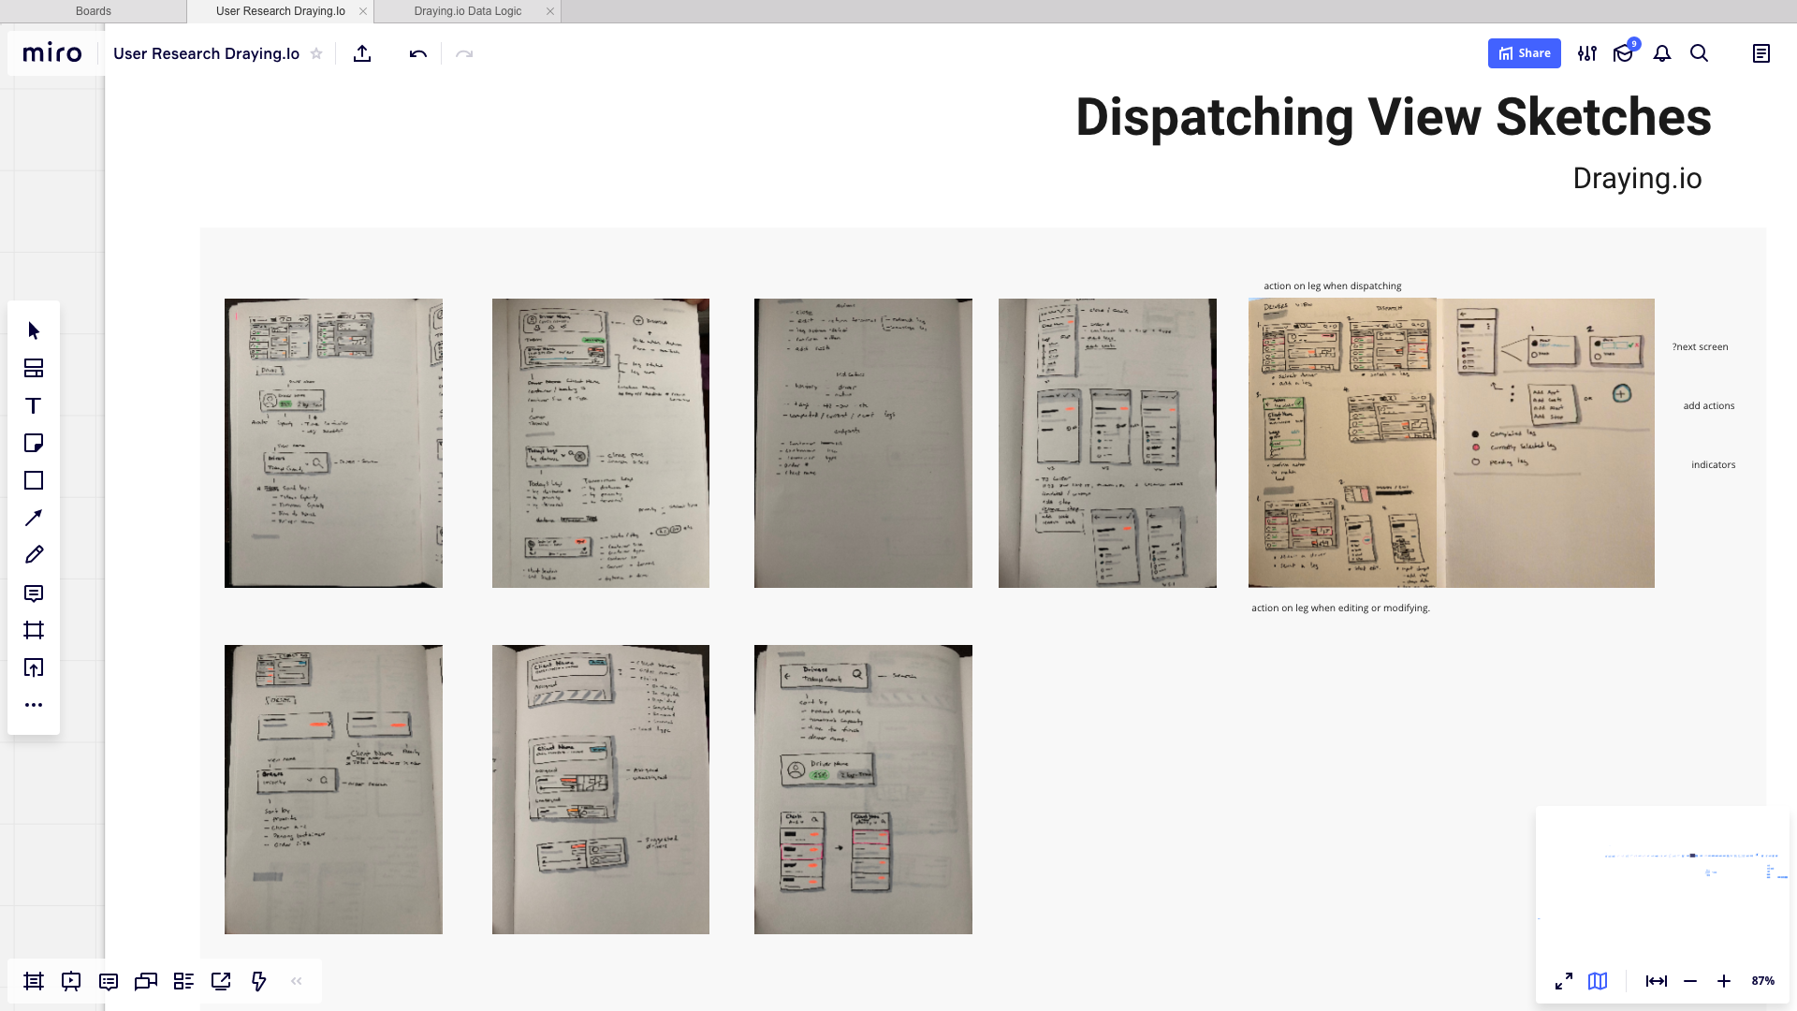Click the Upload tool icon
Image resolution: width=1797 pixels, height=1011 pixels.
click(x=34, y=667)
